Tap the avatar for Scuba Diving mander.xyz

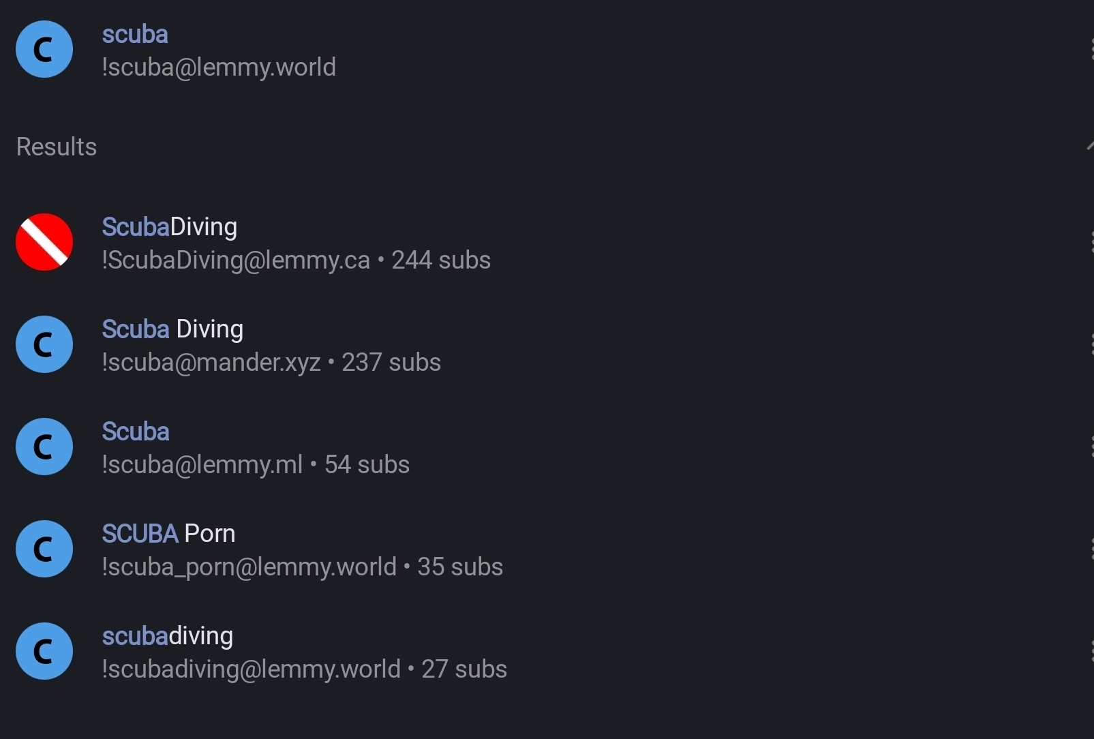point(44,344)
